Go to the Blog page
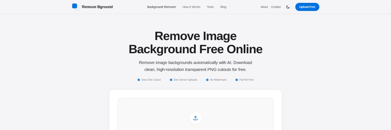 [223, 7]
